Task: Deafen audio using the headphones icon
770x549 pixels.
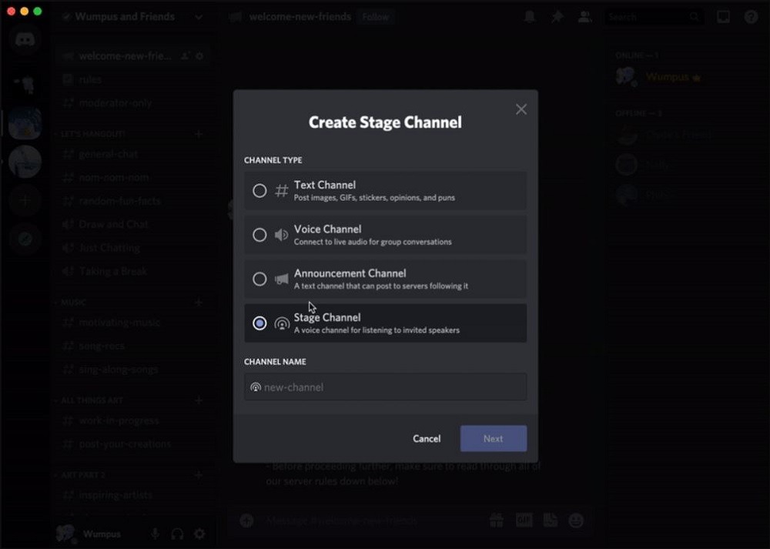Action: point(179,534)
